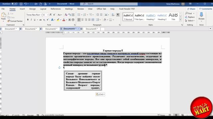Switch to the Document2 tab
This screenshot has height=119, width=213.
point(31,29)
